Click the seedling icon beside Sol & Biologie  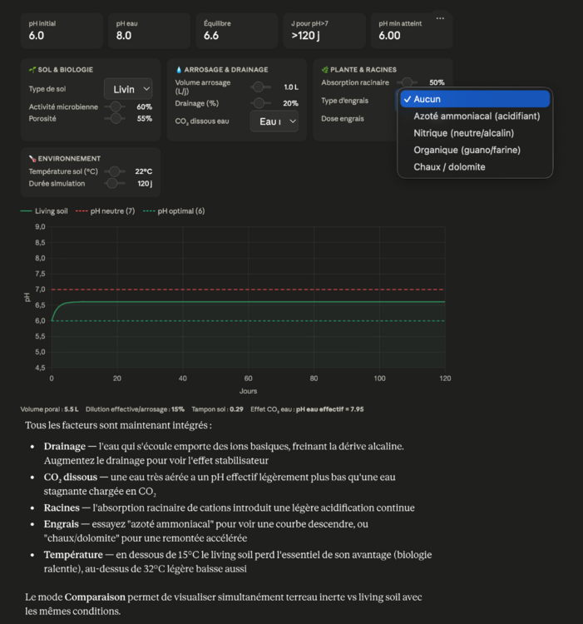32,70
